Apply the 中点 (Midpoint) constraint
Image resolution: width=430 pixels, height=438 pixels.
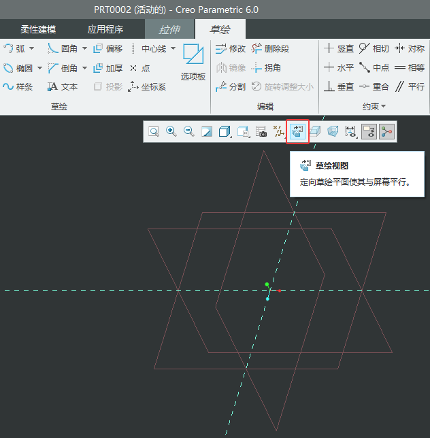click(x=374, y=68)
